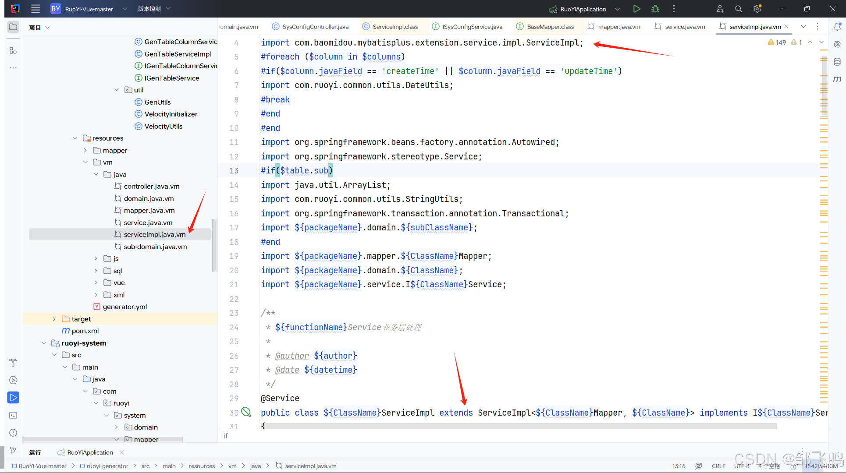Image resolution: width=846 pixels, height=473 pixels.
Task: Collapse the resources folder
Action: (75, 138)
